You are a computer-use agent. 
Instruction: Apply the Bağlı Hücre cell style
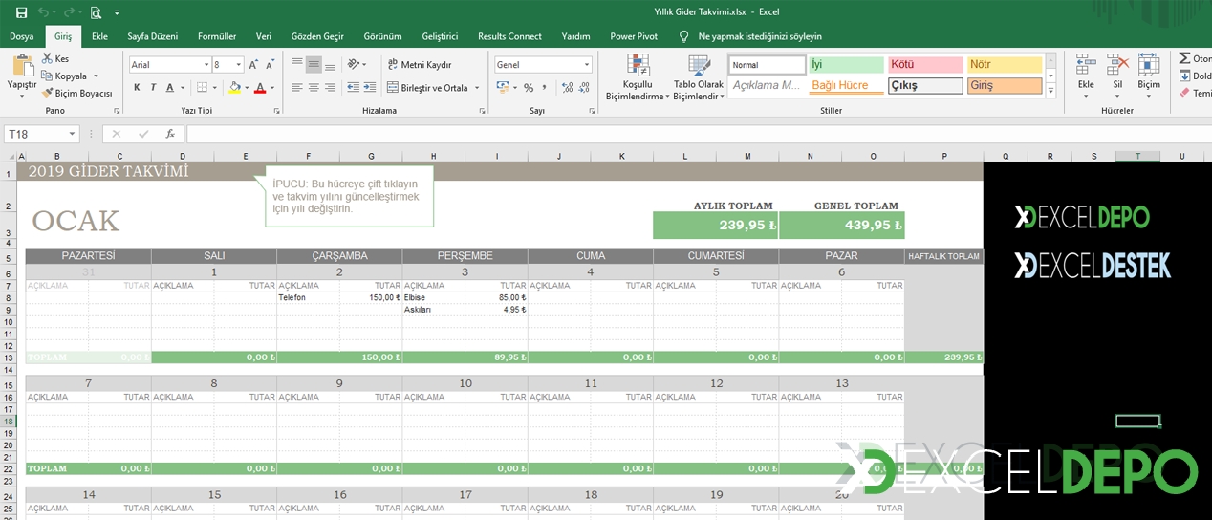click(845, 86)
